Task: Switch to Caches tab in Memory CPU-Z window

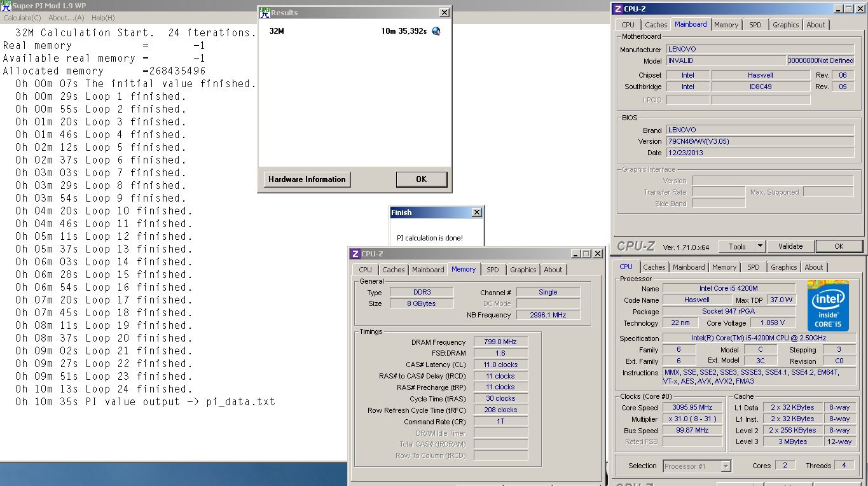Action: tap(394, 270)
